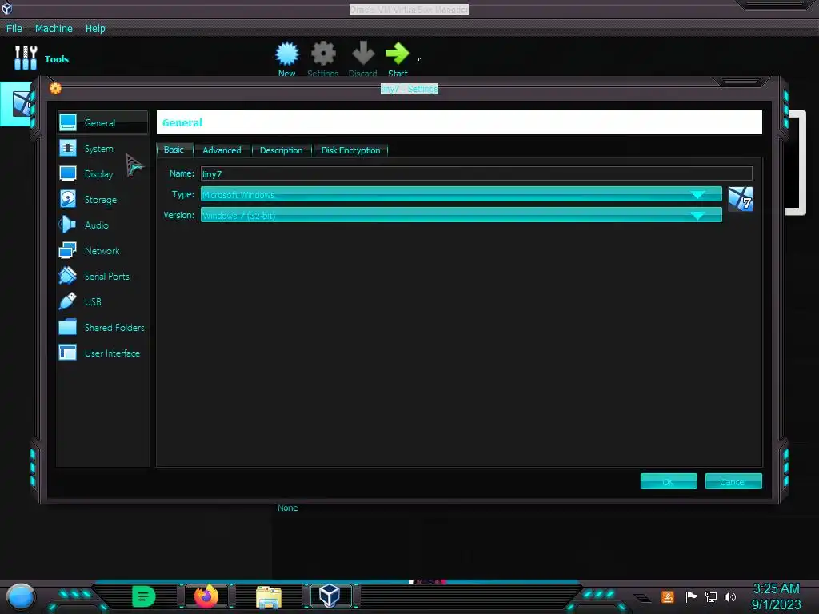Switch to the Basic tab
Screen dimensions: 819x614
point(174,150)
